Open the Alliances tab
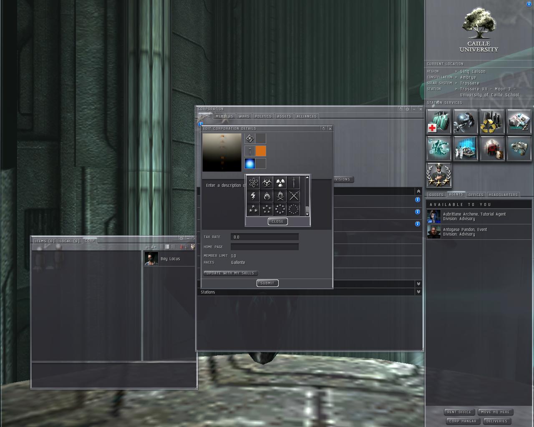Image resolution: width=534 pixels, height=427 pixels. pyautogui.click(x=307, y=116)
